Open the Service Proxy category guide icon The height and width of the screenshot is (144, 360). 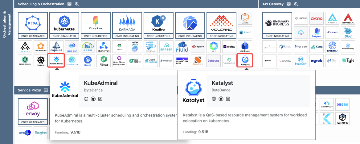(46, 90)
